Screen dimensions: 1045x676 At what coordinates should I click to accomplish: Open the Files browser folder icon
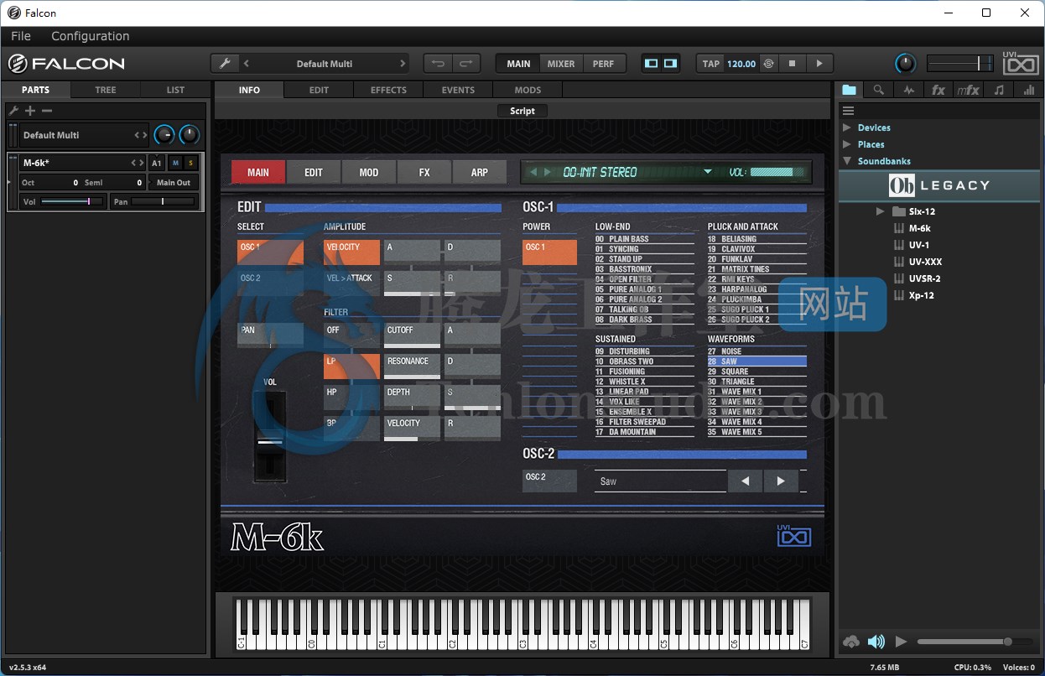tap(850, 90)
